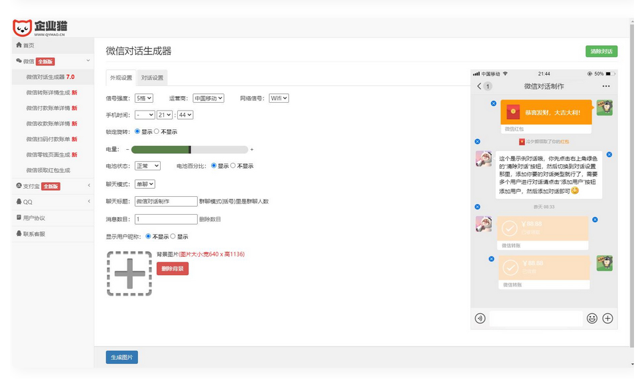
Task: Select 不显示 for 锁定旋转
Action: click(157, 131)
